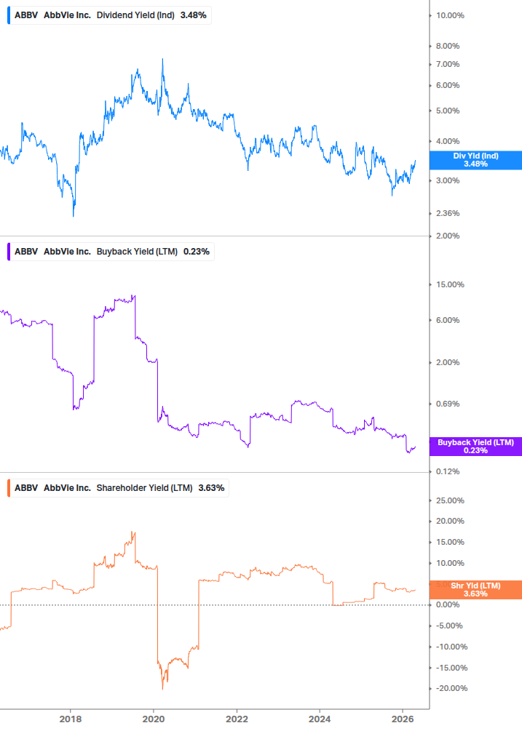
Task: Click the 2022 label on the time axis
Action: coord(237,719)
